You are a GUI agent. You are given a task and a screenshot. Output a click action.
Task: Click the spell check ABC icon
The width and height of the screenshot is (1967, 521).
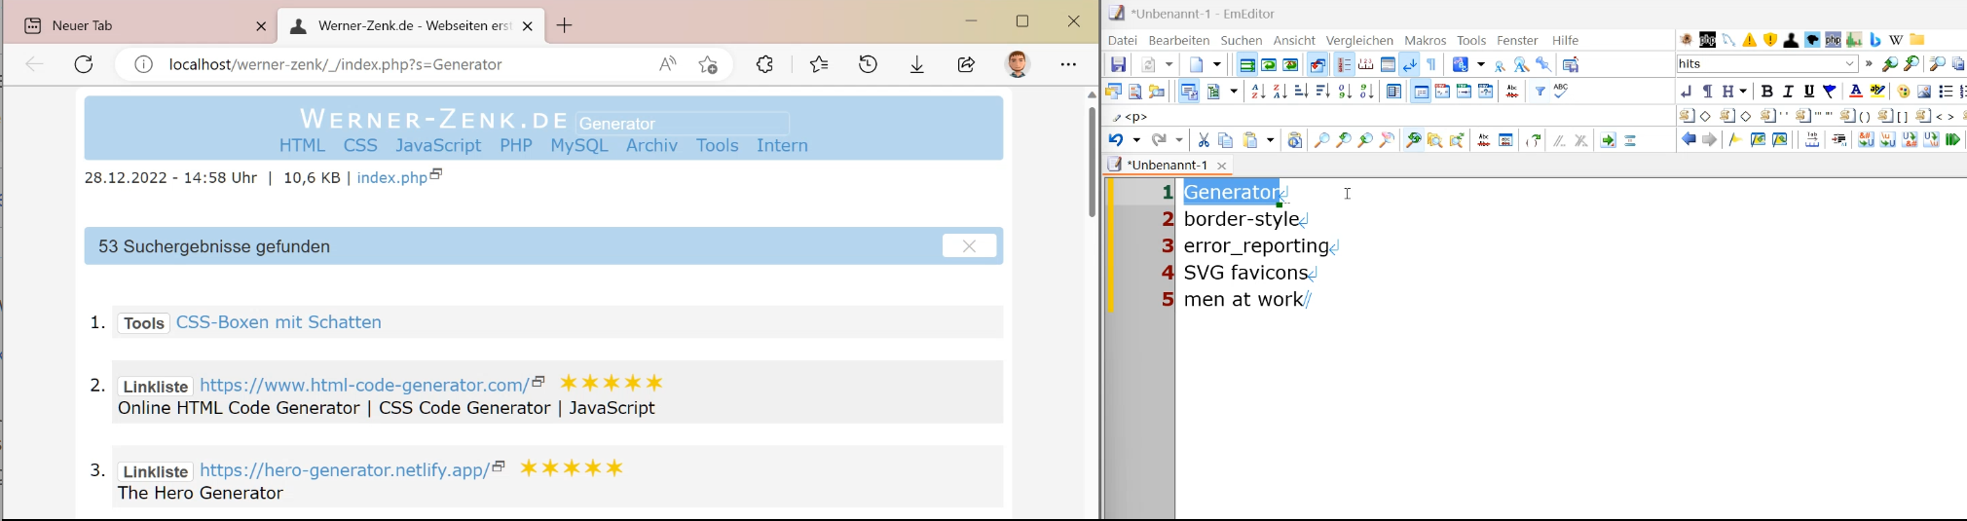click(1561, 92)
